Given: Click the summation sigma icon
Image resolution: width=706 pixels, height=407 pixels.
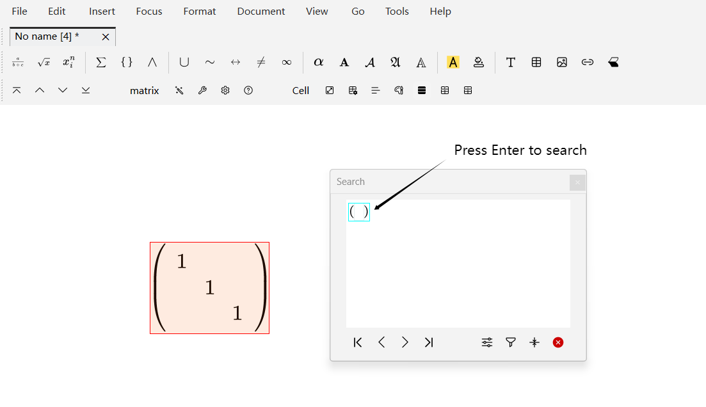Looking at the screenshot, I should (x=100, y=62).
